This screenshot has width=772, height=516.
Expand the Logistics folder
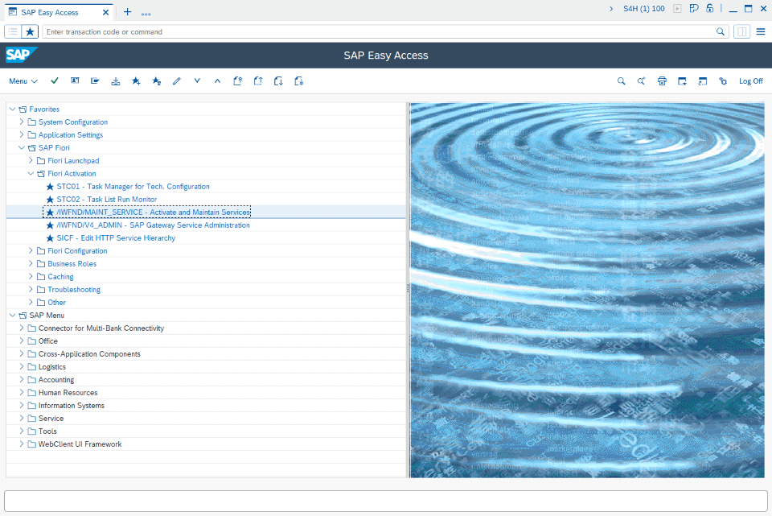point(21,366)
